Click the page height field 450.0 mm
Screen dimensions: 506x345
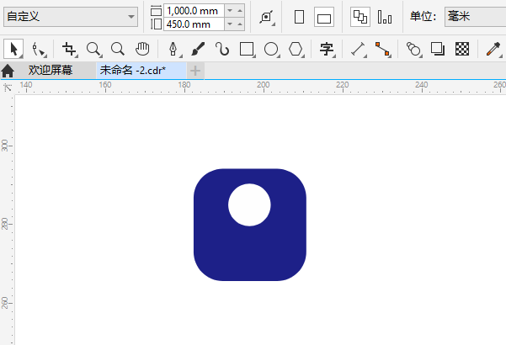[x=194, y=24]
